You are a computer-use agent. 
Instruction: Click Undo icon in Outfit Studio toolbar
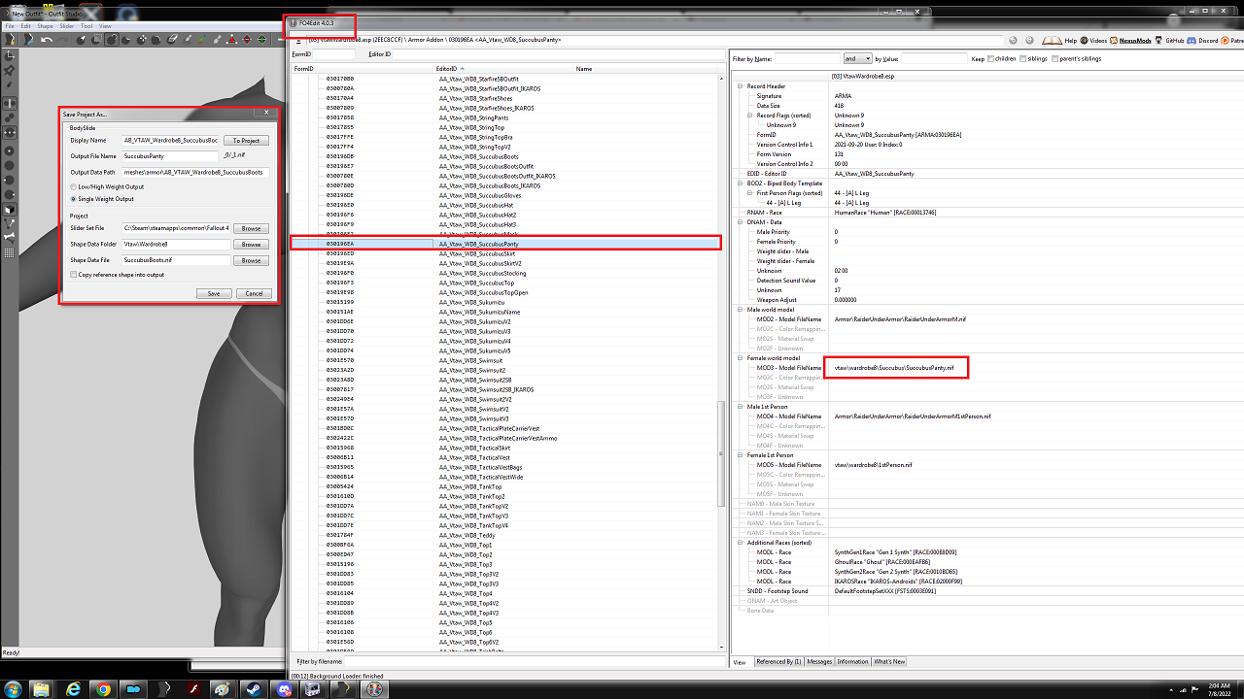(47, 40)
